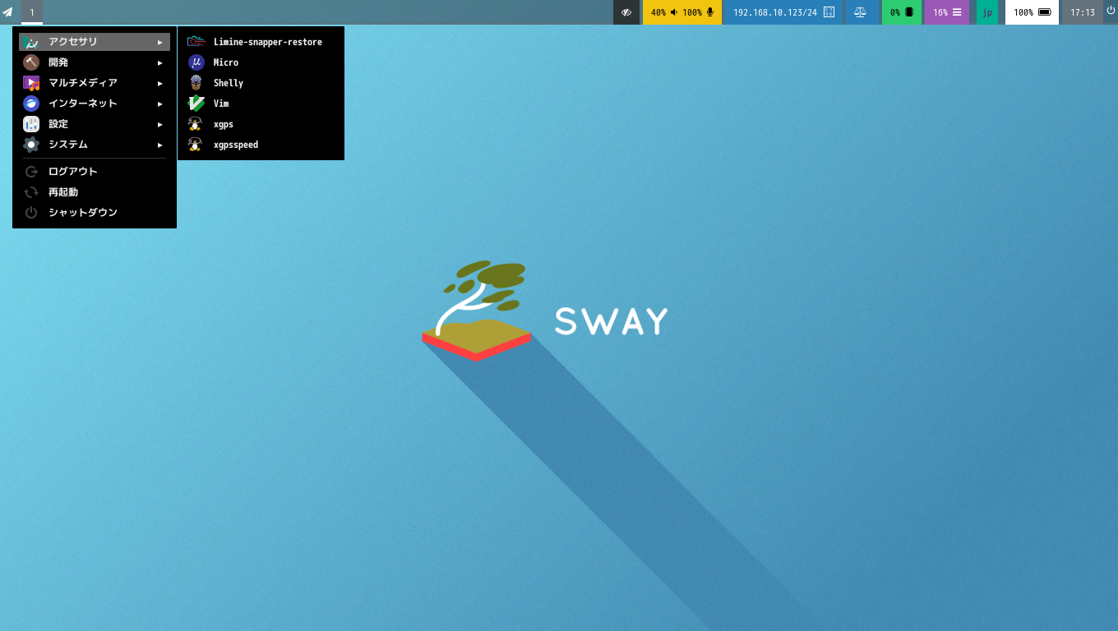Open the 0% CPU usage module

[x=902, y=12]
